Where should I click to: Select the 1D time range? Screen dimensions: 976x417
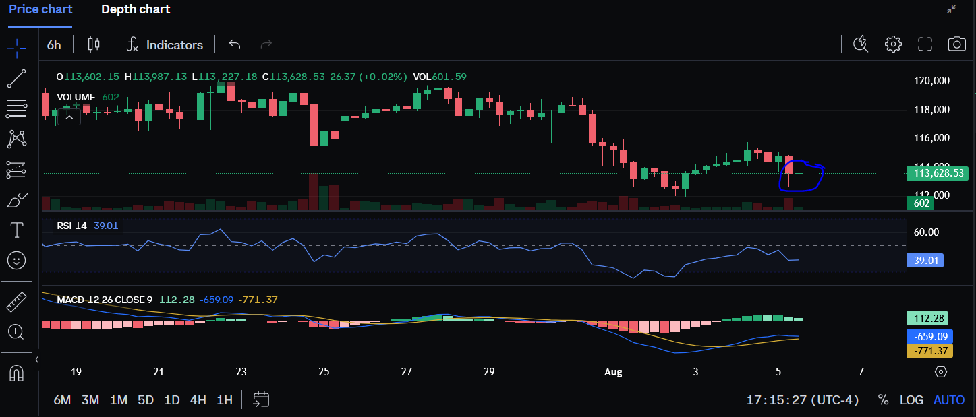tap(172, 399)
